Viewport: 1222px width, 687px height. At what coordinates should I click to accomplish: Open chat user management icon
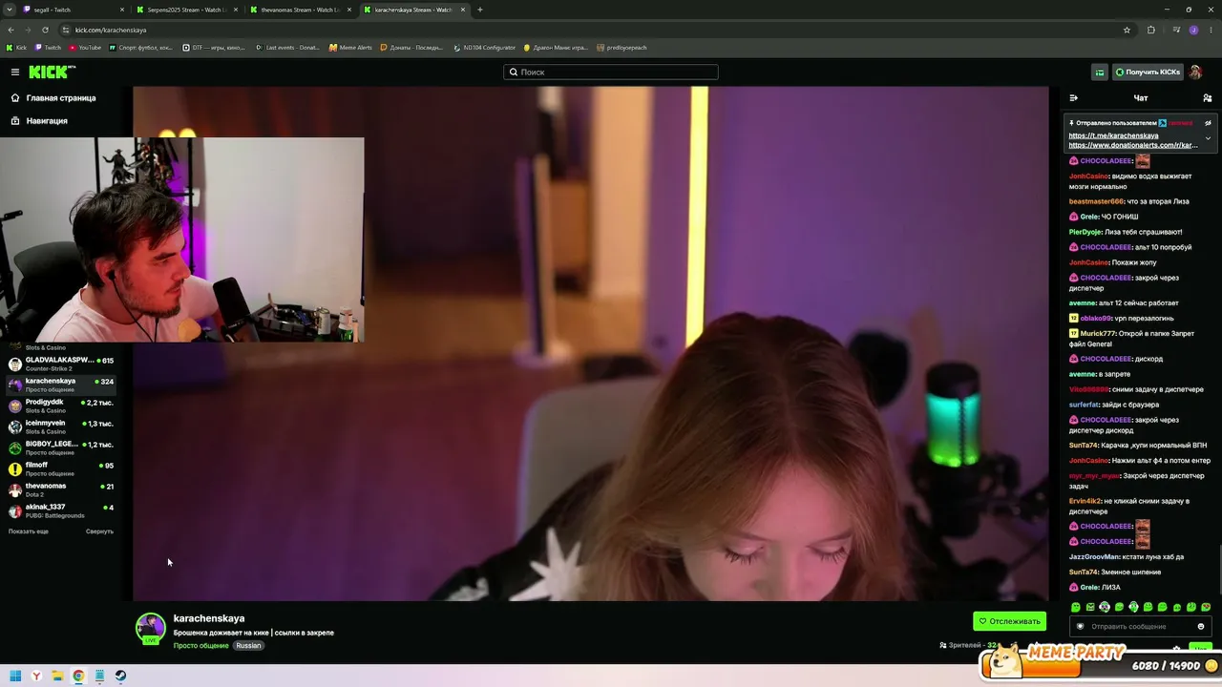(1208, 97)
